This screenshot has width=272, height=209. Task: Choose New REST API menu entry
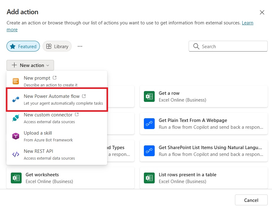[x=57, y=155]
